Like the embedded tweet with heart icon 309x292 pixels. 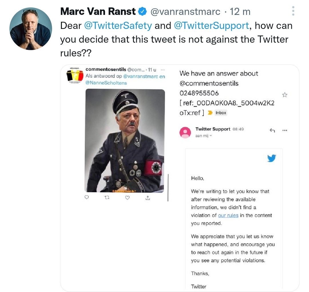click(128, 197)
